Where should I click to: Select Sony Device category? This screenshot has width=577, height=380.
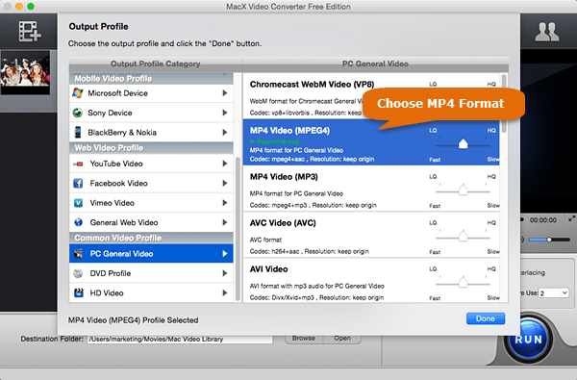151,113
